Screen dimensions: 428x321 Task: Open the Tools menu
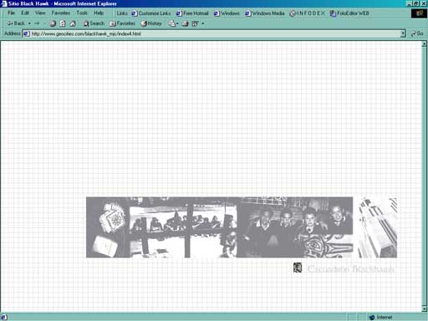coord(82,13)
